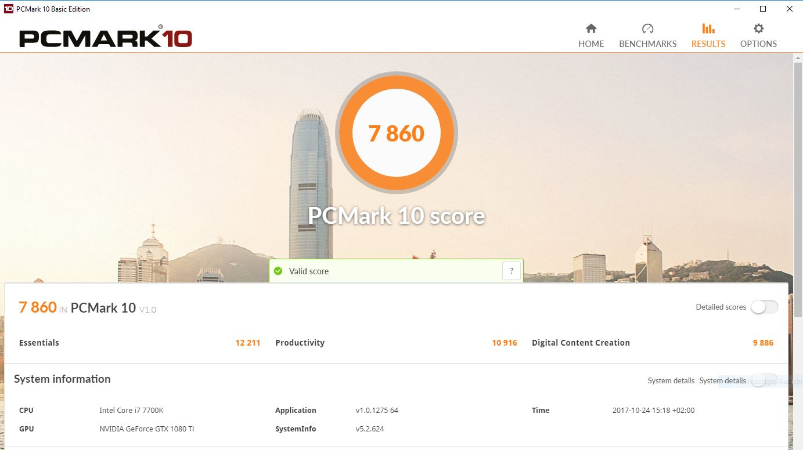This screenshot has height=450, width=803.
Task: Click the Essentials score 12 211
Action: tap(248, 343)
